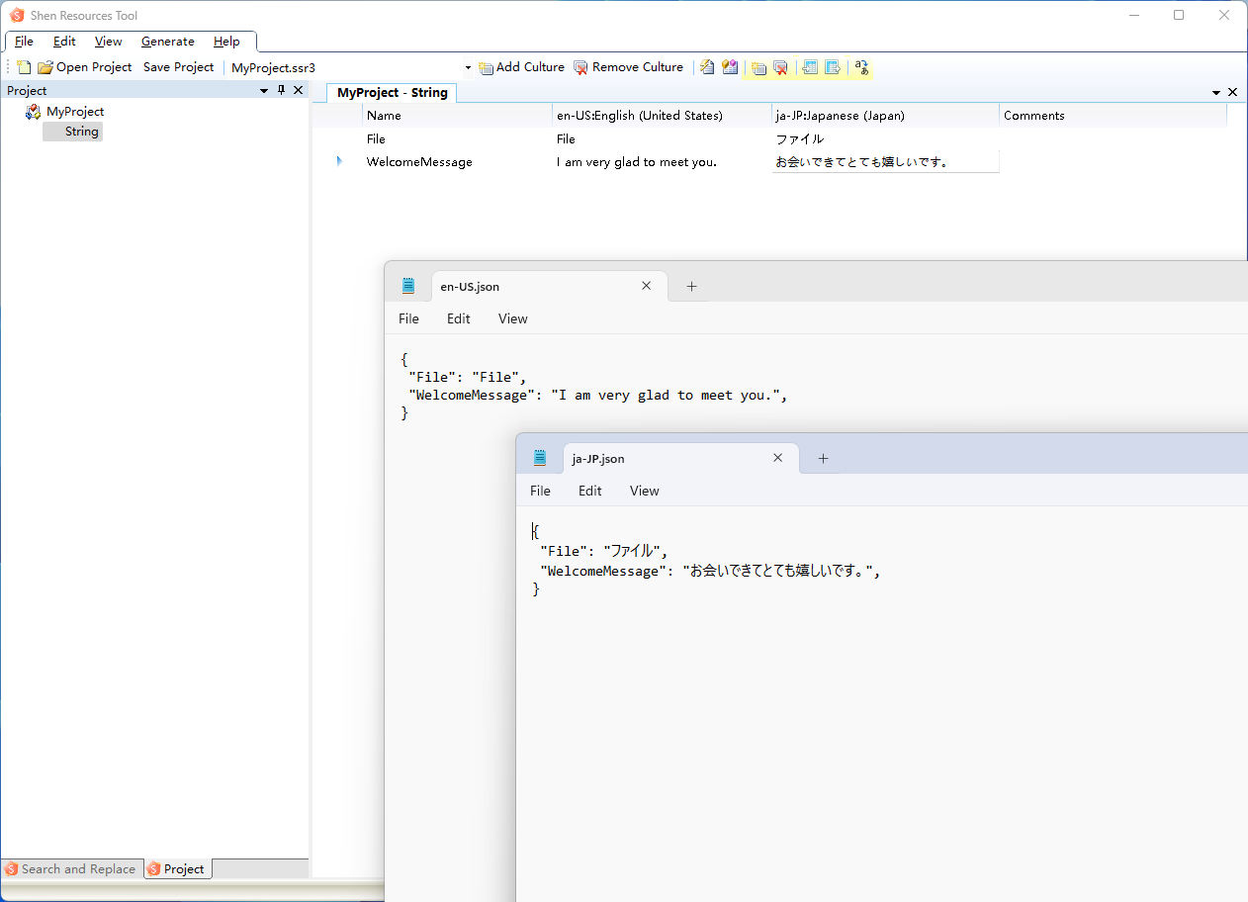Open the document tab list dropdown arrow

point(1216,92)
